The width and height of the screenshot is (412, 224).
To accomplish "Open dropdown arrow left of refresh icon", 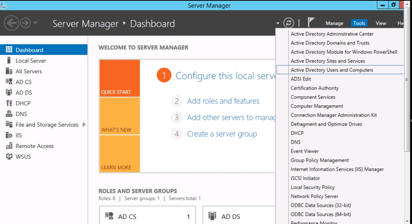I will tap(278, 23).
